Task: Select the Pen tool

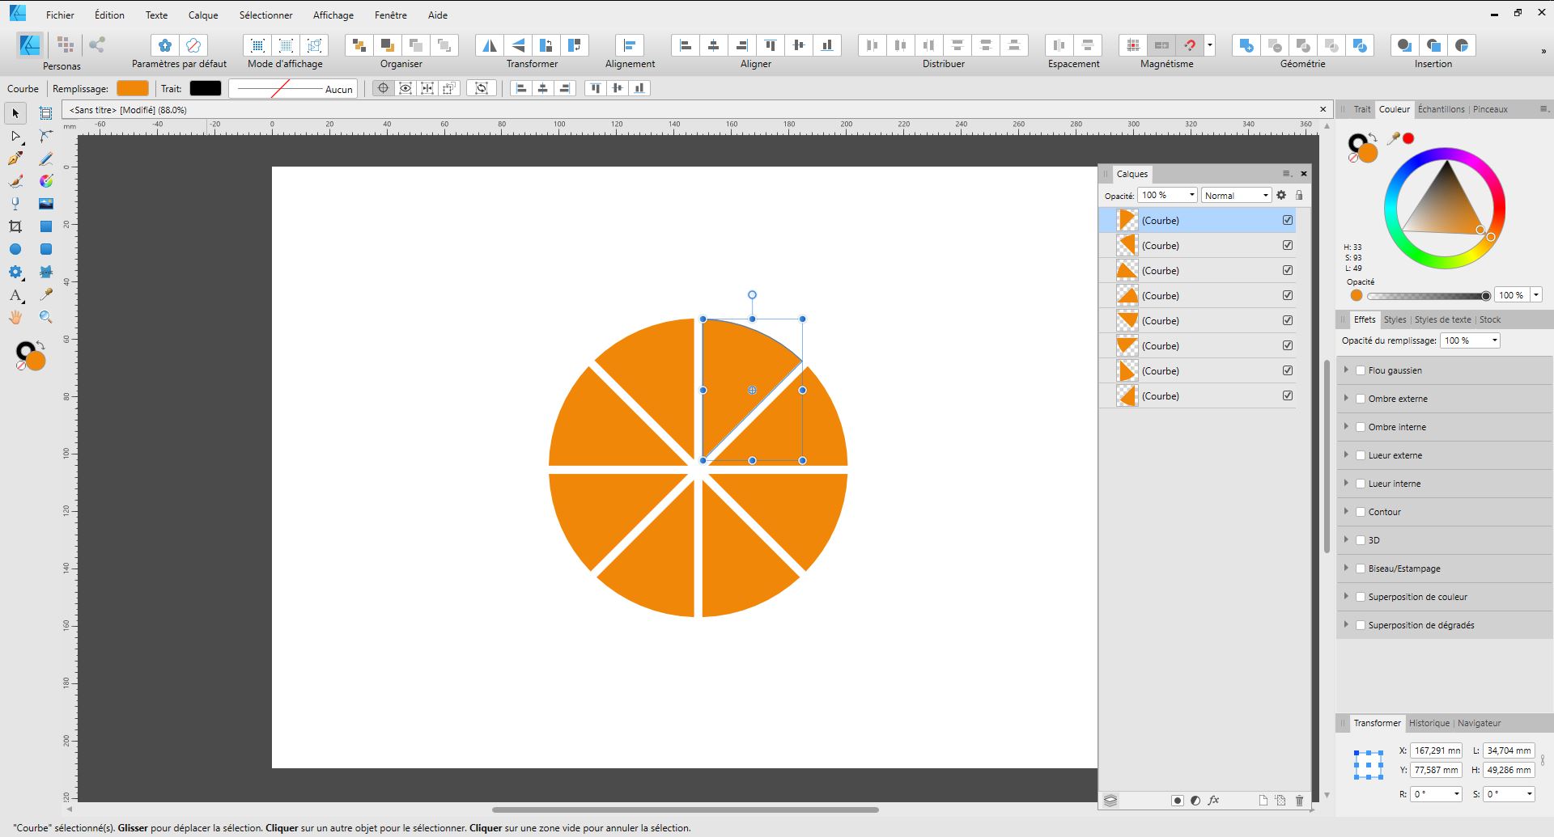Action: (x=15, y=159)
